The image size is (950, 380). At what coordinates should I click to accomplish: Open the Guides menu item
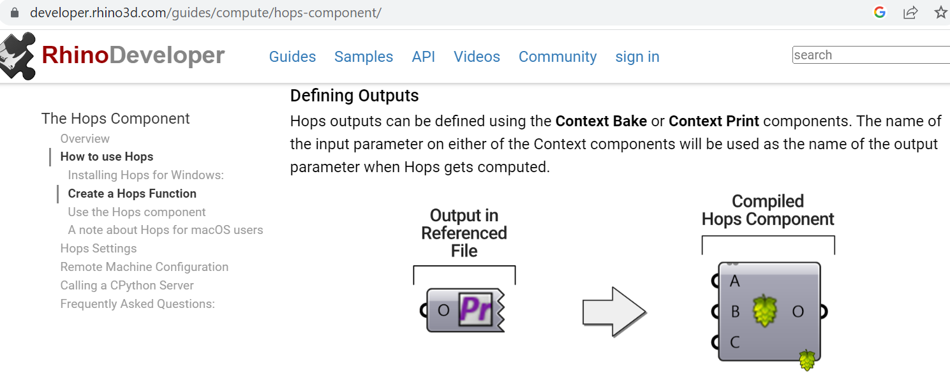292,57
